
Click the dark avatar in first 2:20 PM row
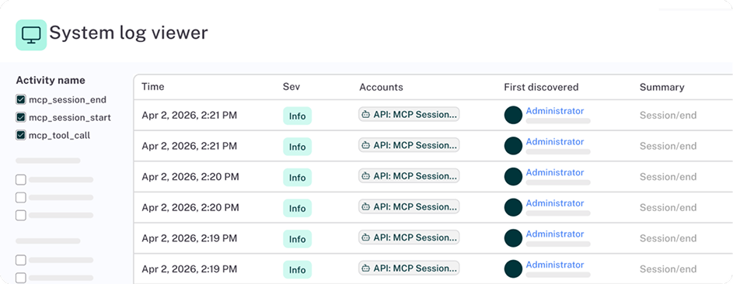click(x=513, y=177)
